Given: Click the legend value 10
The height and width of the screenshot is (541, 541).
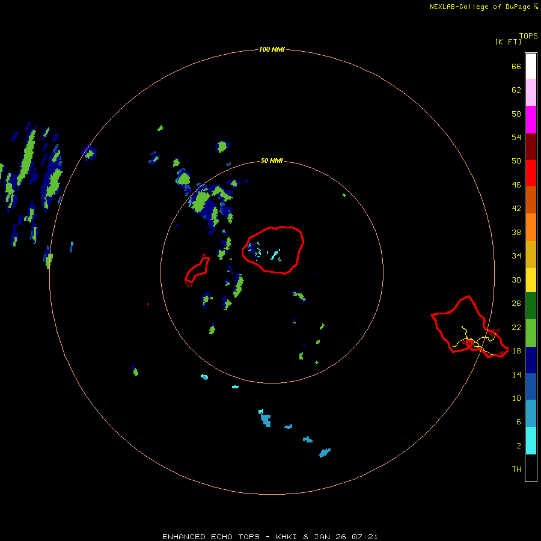Looking at the screenshot, I should pyautogui.click(x=516, y=398).
